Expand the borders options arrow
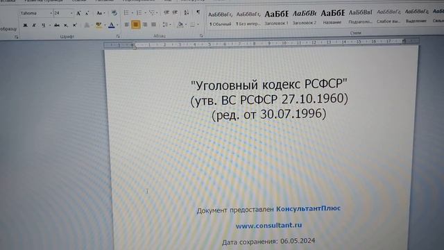444x250 pixels. [198, 25]
